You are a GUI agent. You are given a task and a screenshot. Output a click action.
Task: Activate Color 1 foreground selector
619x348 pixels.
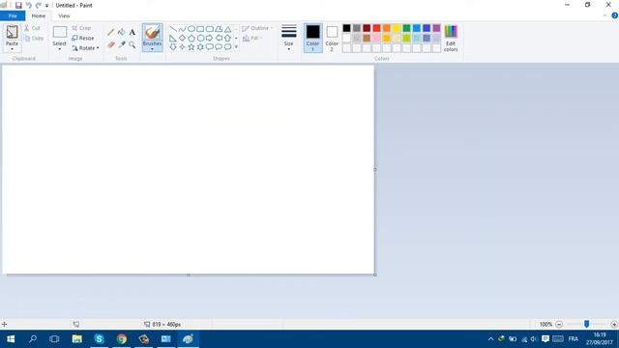[x=312, y=38]
